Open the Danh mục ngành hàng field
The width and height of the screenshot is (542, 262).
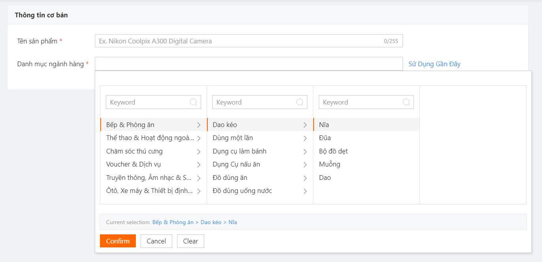(x=248, y=64)
